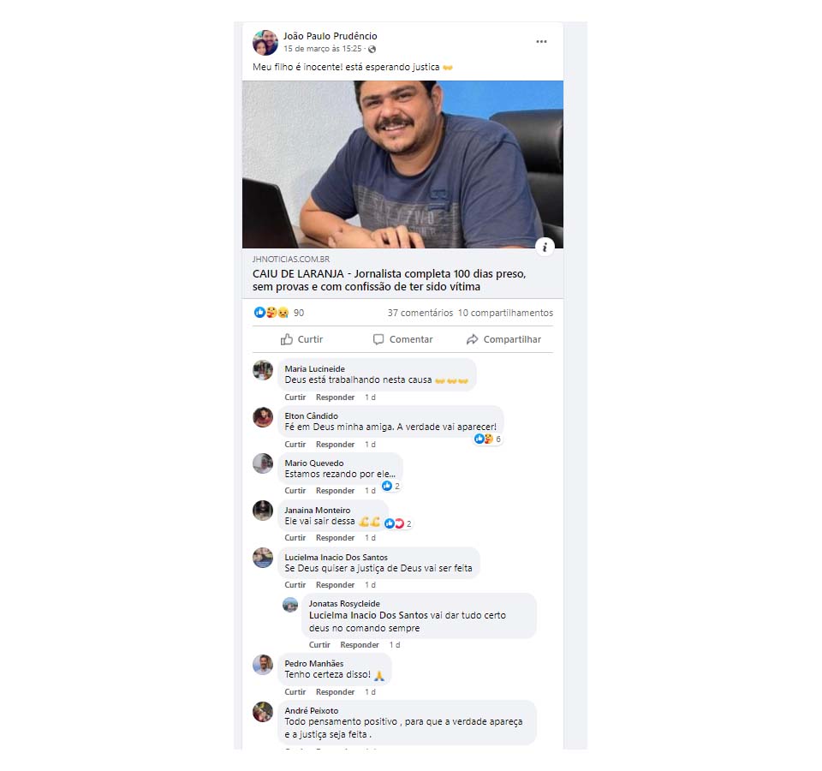Click the thumbs-up Curtir icon under post

tap(286, 339)
